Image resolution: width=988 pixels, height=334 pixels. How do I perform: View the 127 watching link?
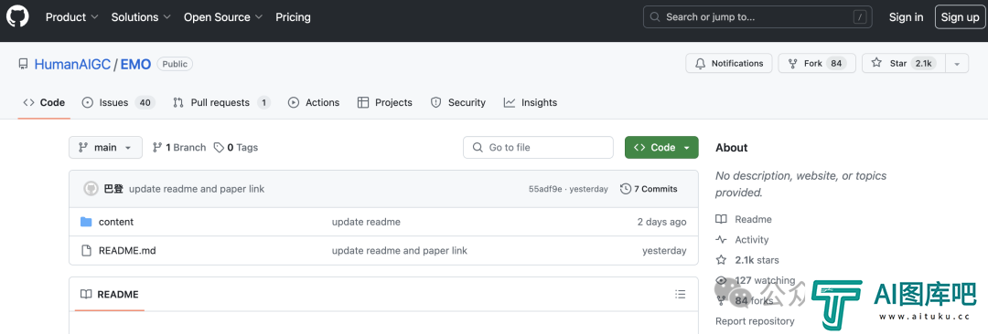[x=765, y=280]
